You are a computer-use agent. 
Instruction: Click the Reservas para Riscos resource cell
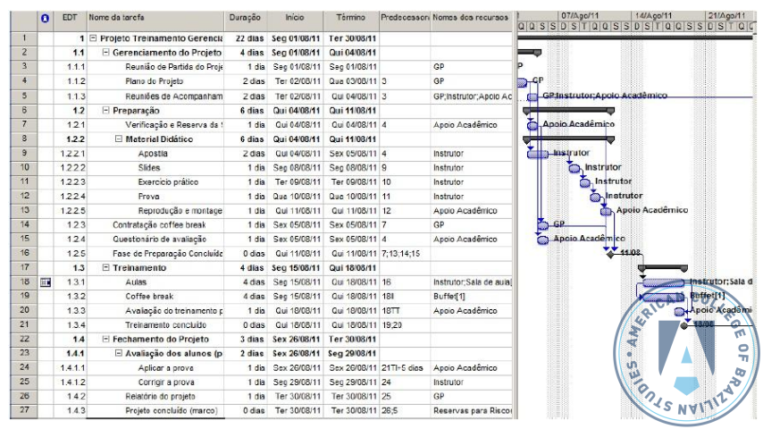(471, 410)
